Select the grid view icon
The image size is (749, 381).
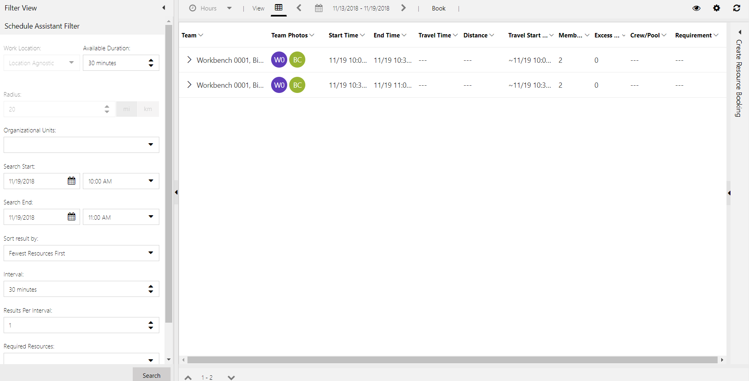click(x=279, y=8)
